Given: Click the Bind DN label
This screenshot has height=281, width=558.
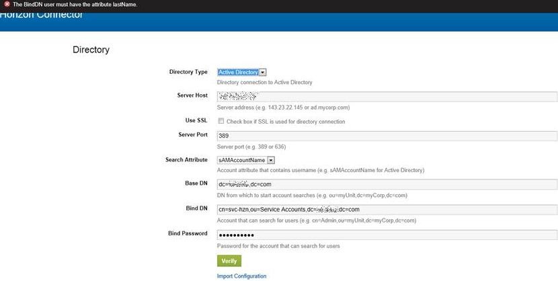Looking at the screenshot, I should (197, 208).
